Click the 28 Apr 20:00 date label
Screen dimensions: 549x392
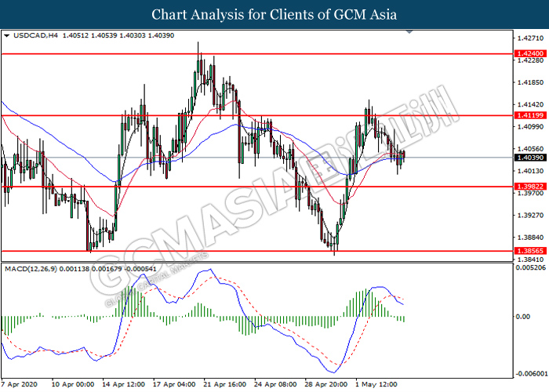pyautogui.click(x=326, y=384)
